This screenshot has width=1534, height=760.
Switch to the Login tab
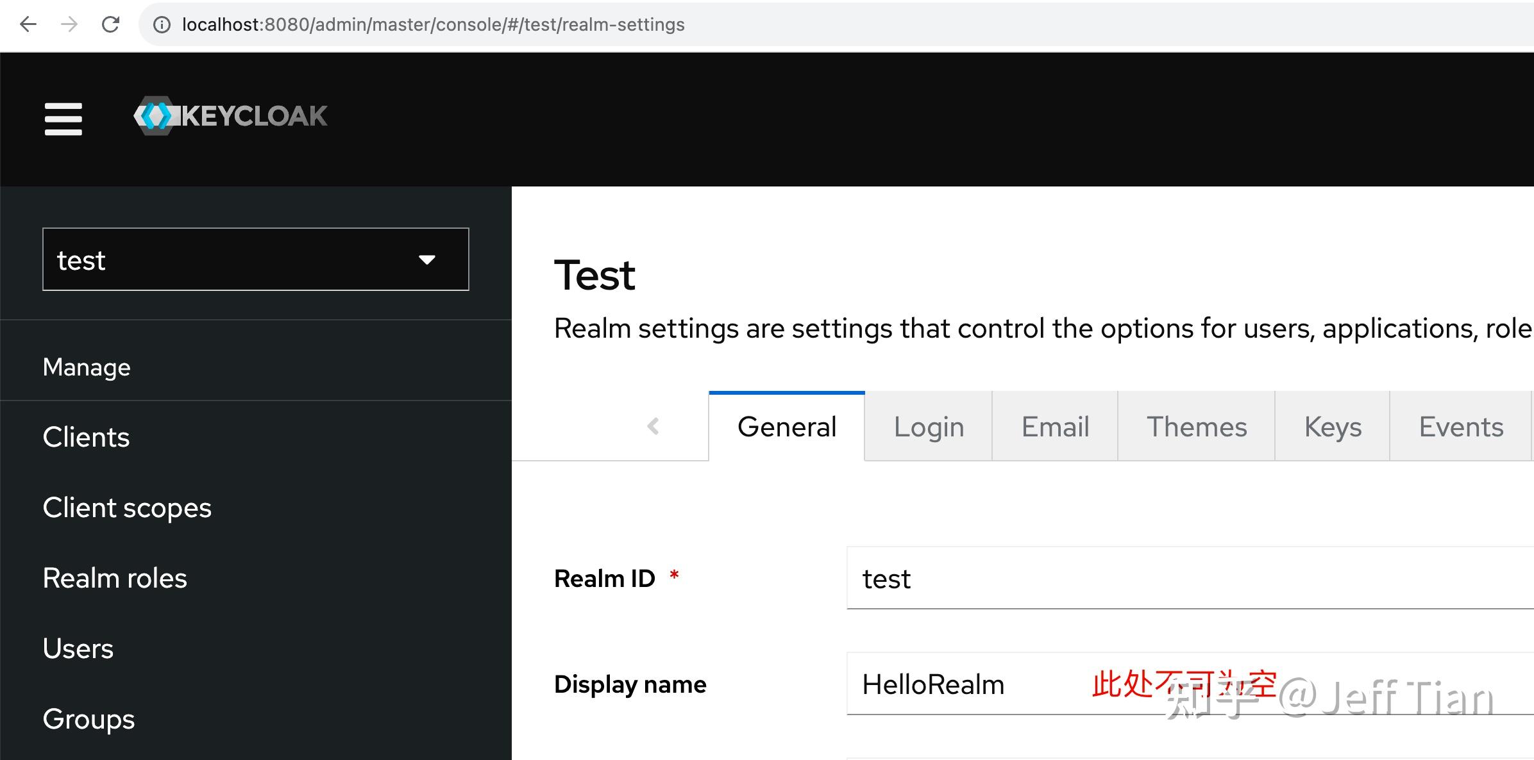929,427
